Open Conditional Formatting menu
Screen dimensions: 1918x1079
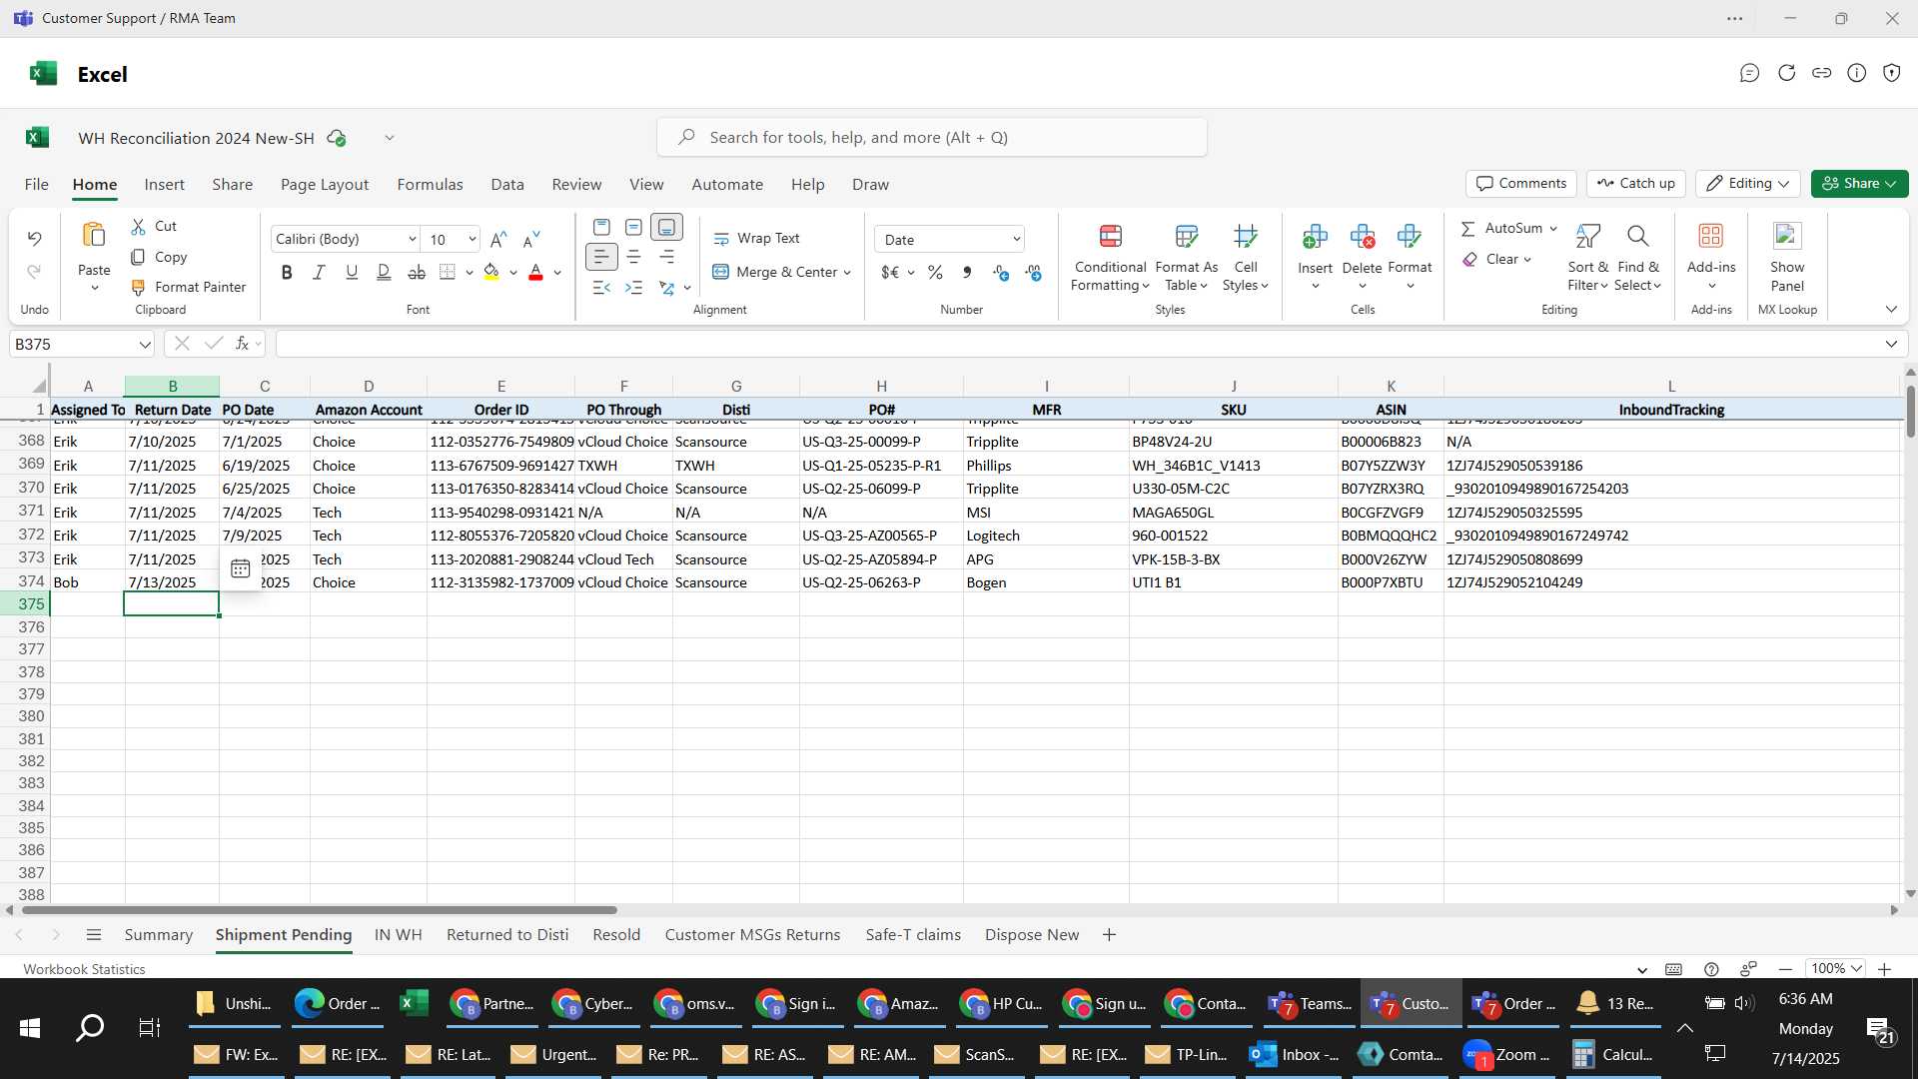[x=1110, y=258]
